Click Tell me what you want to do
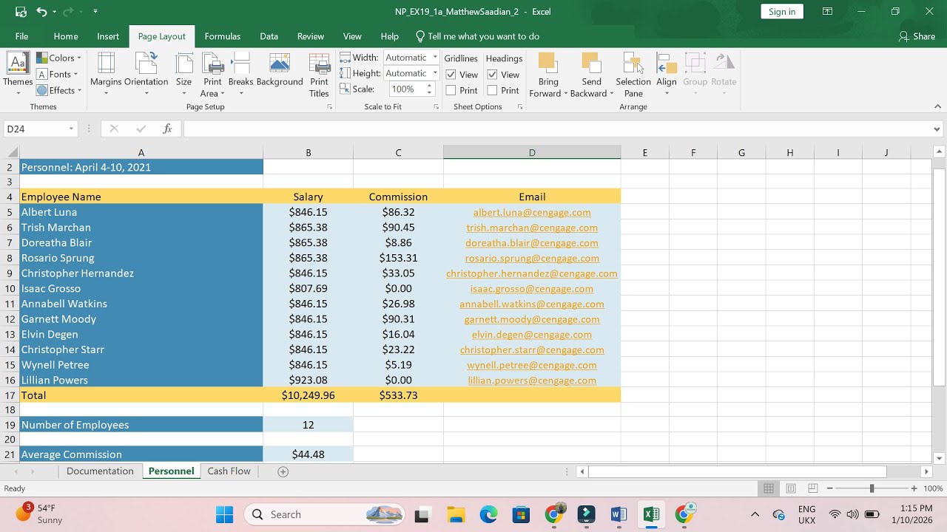This screenshot has height=532, width=947. 477,36
